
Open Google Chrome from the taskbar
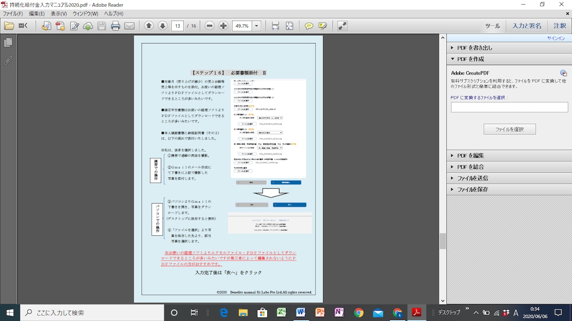pyautogui.click(x=359, y=313)
